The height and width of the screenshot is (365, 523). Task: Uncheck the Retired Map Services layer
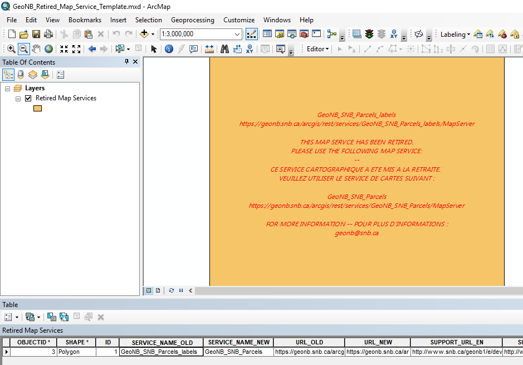tap(28, 98)
